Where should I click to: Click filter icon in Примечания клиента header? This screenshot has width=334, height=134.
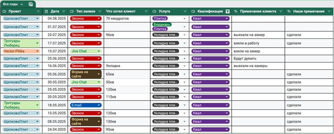tap(281, 11)
